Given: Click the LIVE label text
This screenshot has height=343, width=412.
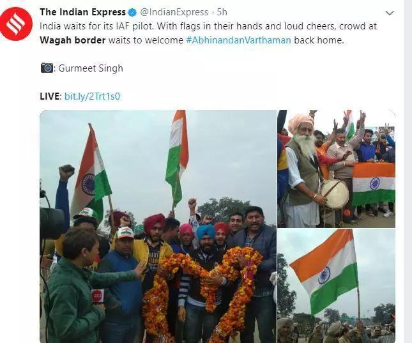Looking at the screenshot, I should (50, 96).
